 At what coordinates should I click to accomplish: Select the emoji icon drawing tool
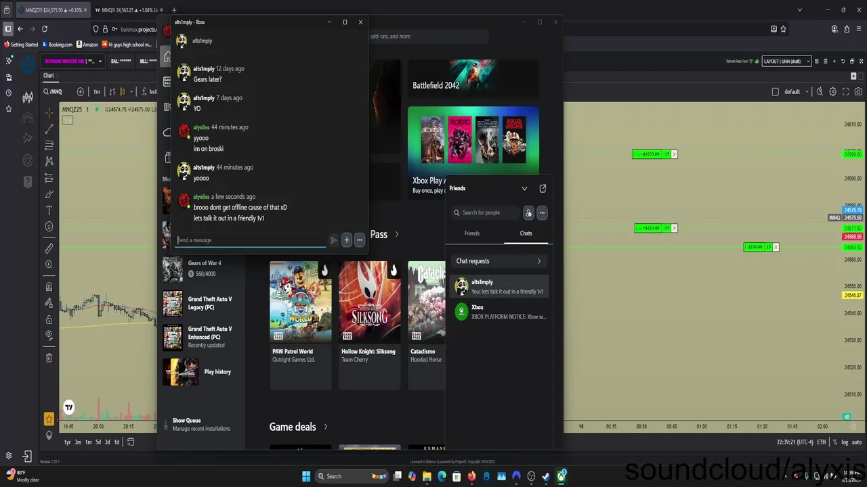[49, 227]
